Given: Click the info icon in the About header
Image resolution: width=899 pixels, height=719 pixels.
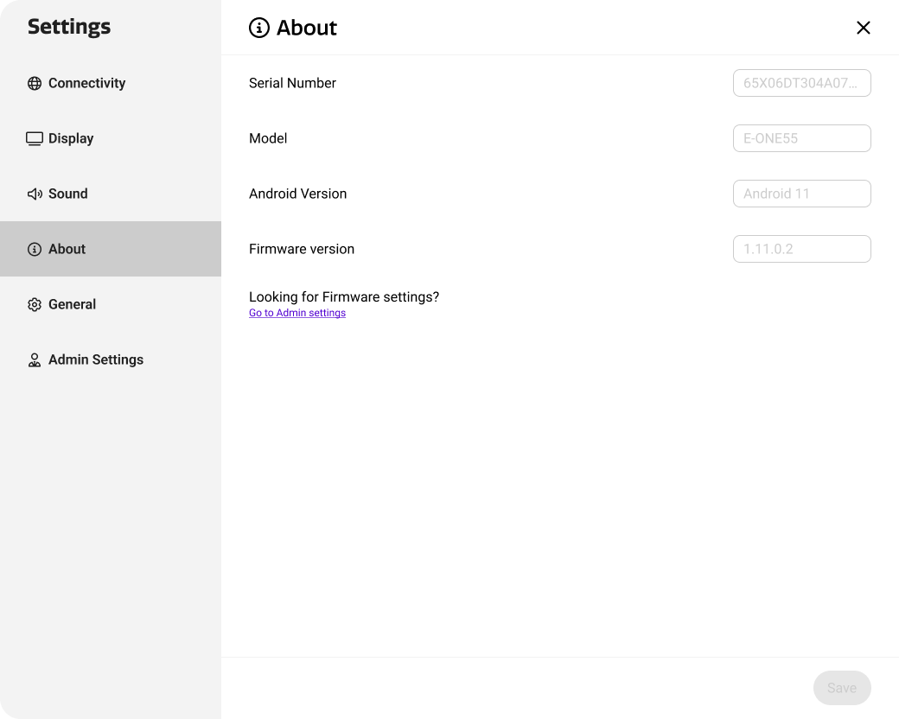Looking at the screenshot, I should click(x=258, y=28).
